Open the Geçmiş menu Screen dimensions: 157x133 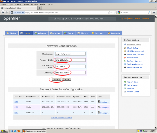click(x=26, y=4)
